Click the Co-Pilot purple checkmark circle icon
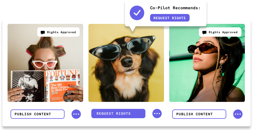Screen dimensions: 253x131 (137, 13)
